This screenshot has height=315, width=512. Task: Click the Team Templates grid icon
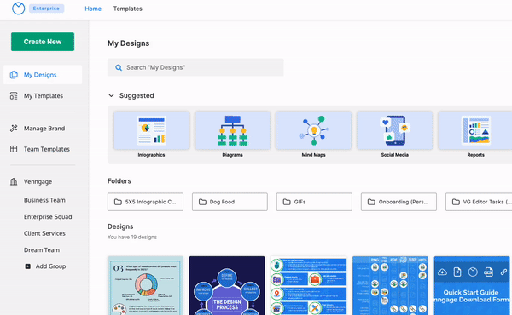click(14, 149)
